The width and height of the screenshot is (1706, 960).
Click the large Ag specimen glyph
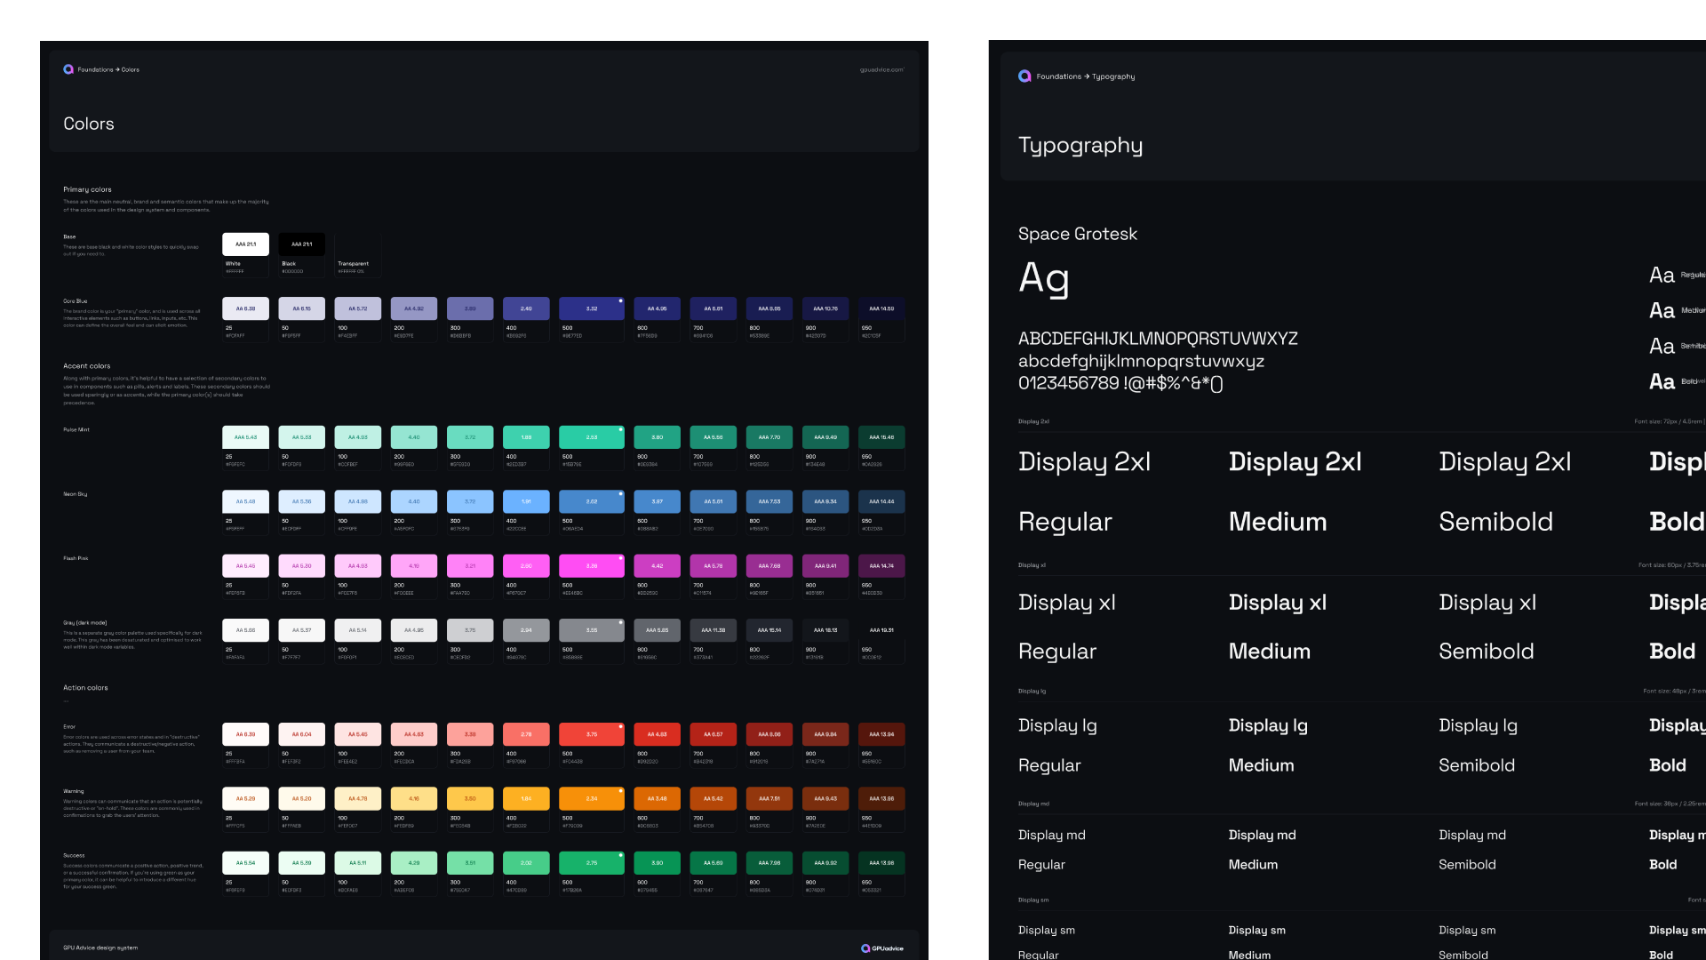click(1044, 278)
